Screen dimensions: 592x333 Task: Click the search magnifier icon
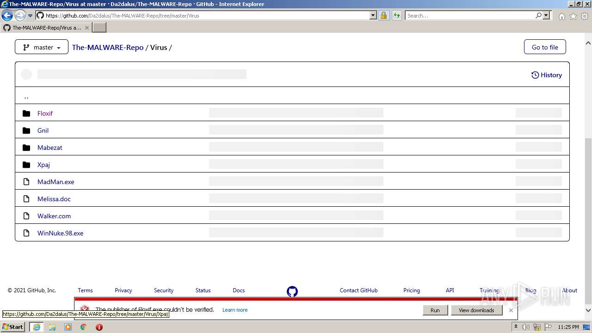point(538,16)
